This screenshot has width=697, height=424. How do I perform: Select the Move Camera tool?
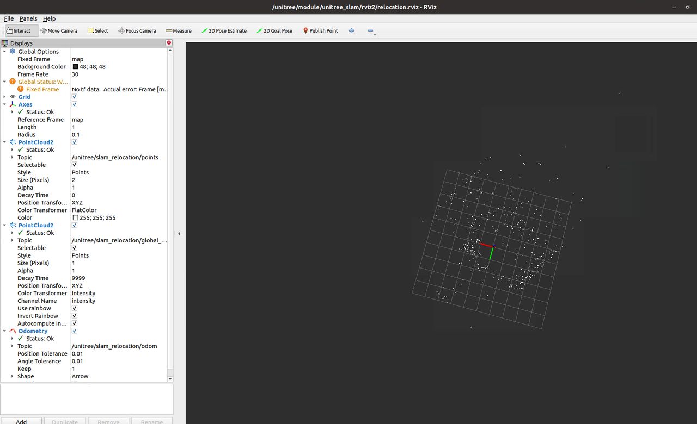(59, 31)
